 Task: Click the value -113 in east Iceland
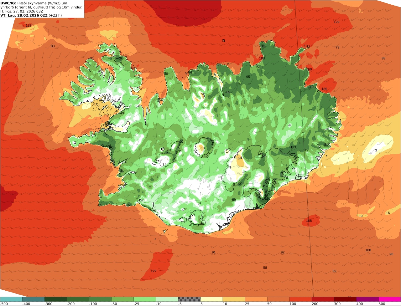[x=293, y=147]
